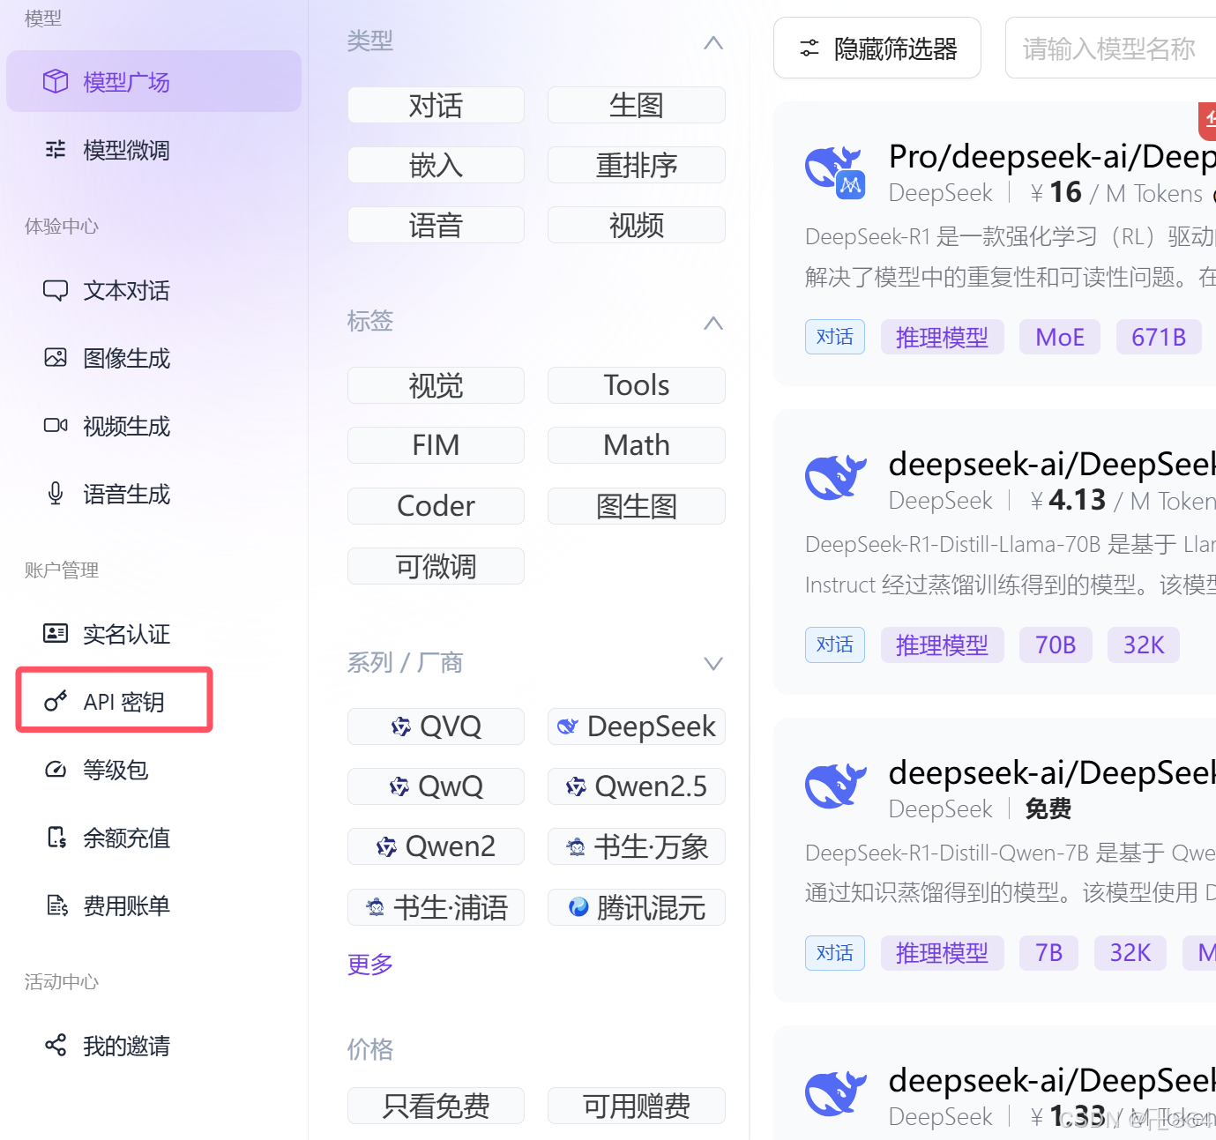The height and width of the screenshot is (1140, 1216).
Task: Expand the 系列 / 厂商 section
Action: click(x=712, y=663)
